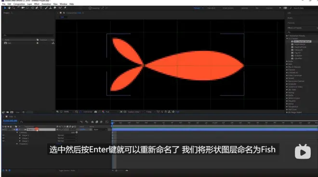Click the Interpret Footage icon in Project panel
This screenshot has width=318, height=177.
click(x=3, y=112)
